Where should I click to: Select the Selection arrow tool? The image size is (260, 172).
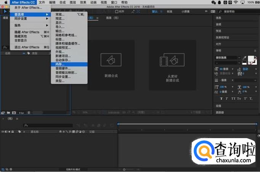[5, 11]
